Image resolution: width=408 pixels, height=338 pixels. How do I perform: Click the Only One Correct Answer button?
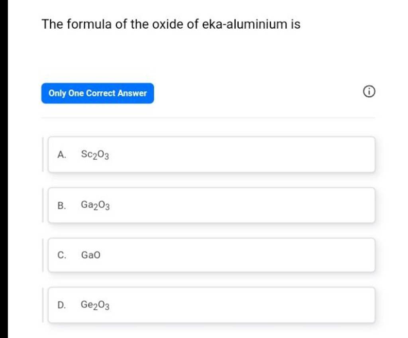coord(98,93)
